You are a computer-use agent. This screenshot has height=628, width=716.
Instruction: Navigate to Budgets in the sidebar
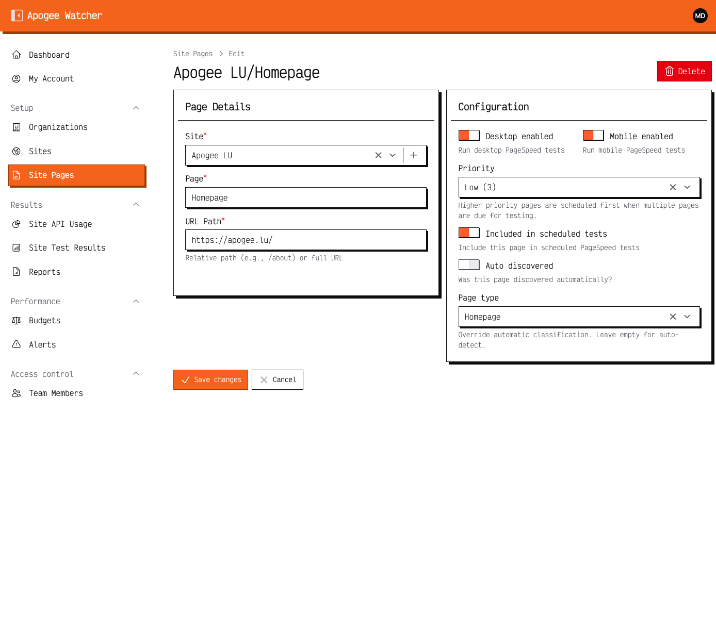pyautogui.click(x=77, y=321)
